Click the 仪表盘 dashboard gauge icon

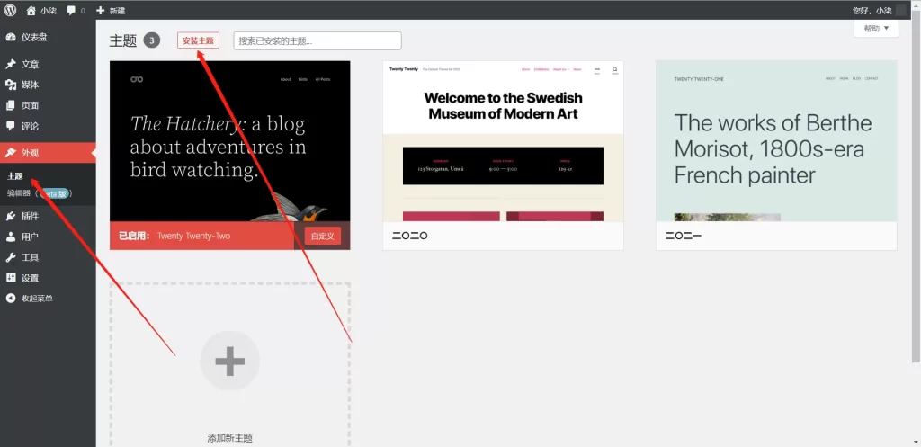pyautogui.click(x=11, y=37)
